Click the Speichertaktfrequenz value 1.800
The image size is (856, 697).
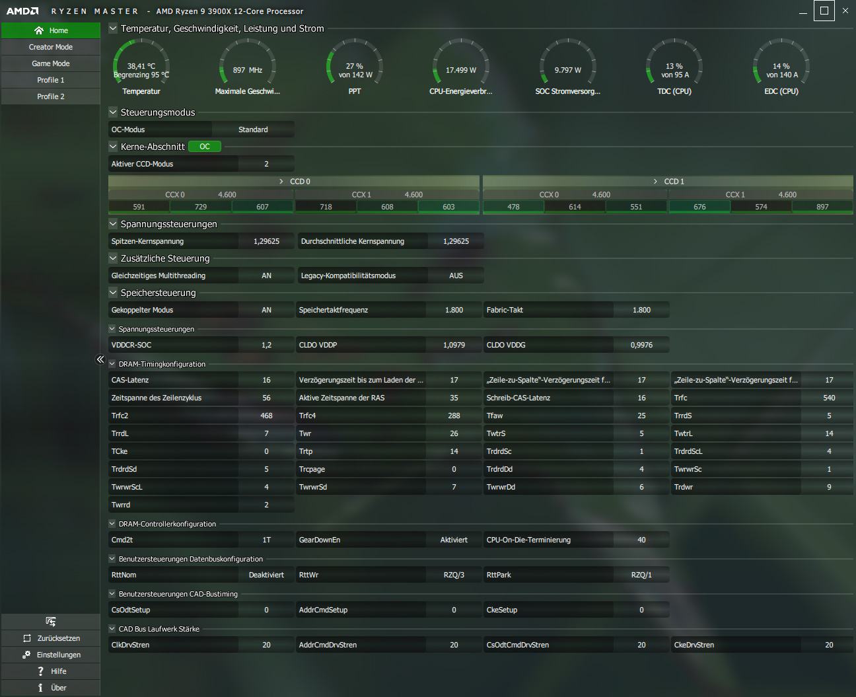454,310
